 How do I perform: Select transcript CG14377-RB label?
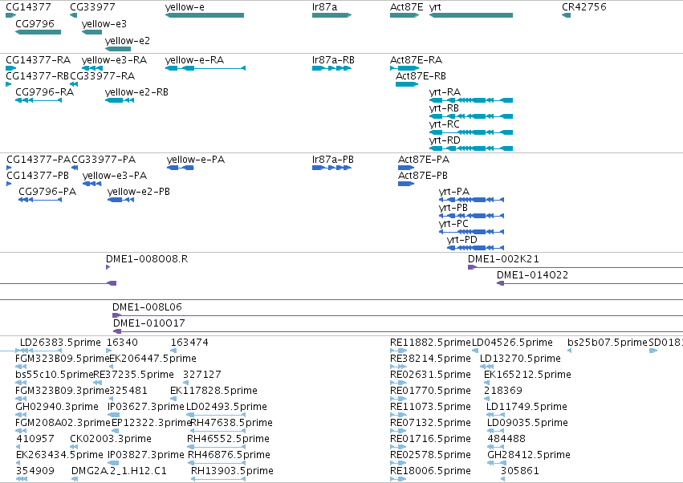point(37,75)
